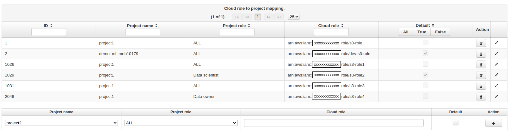Filter Default column by True
Viewport: 510px width, 136px height.
pos(421,32)
